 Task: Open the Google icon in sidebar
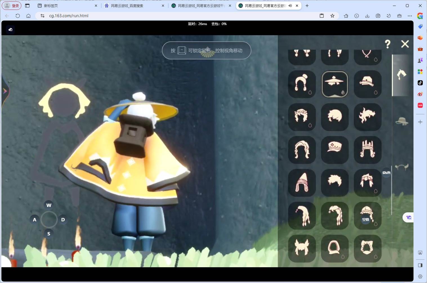(x=420, y=16)
